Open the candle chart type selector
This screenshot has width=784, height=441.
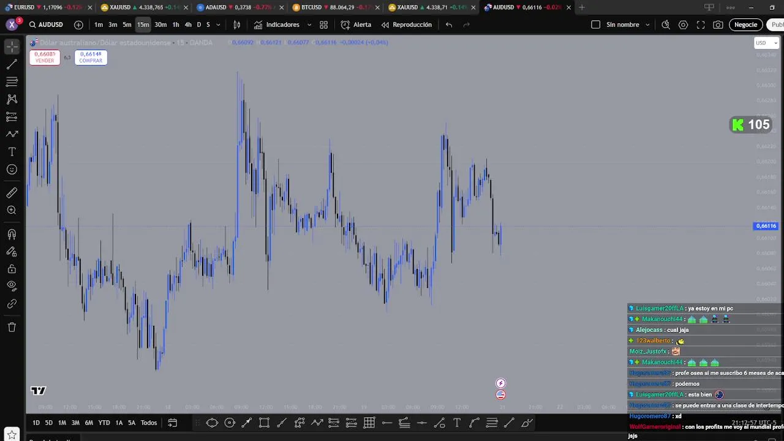click(237, 24)
